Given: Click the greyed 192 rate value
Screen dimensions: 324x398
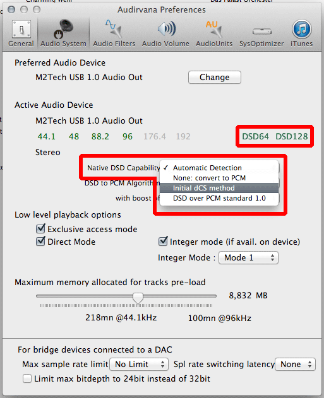Looking at the screenshot, I should point(183,137).
